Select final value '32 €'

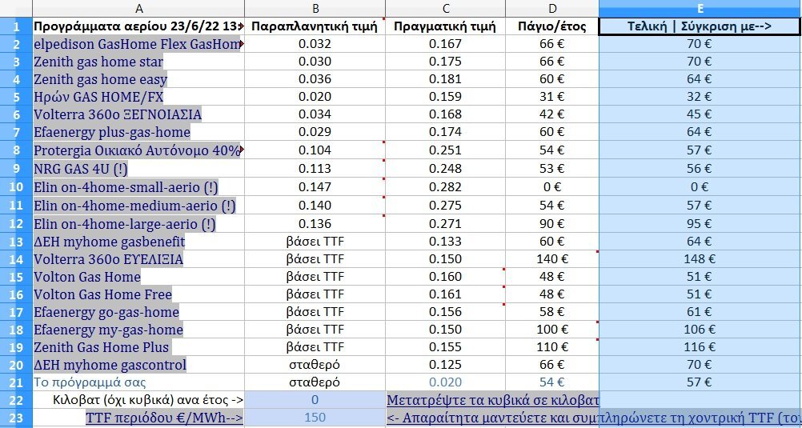pos(700,97)
